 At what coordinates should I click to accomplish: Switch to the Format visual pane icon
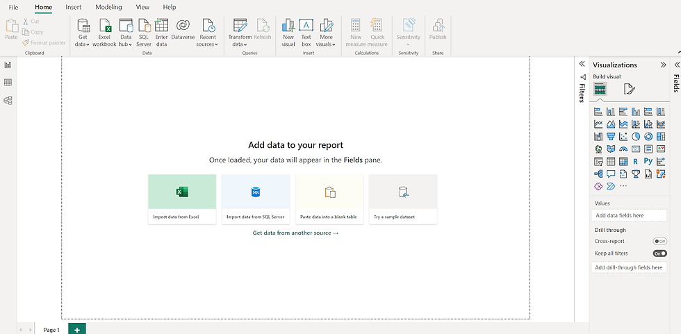[x=629, y=89]
